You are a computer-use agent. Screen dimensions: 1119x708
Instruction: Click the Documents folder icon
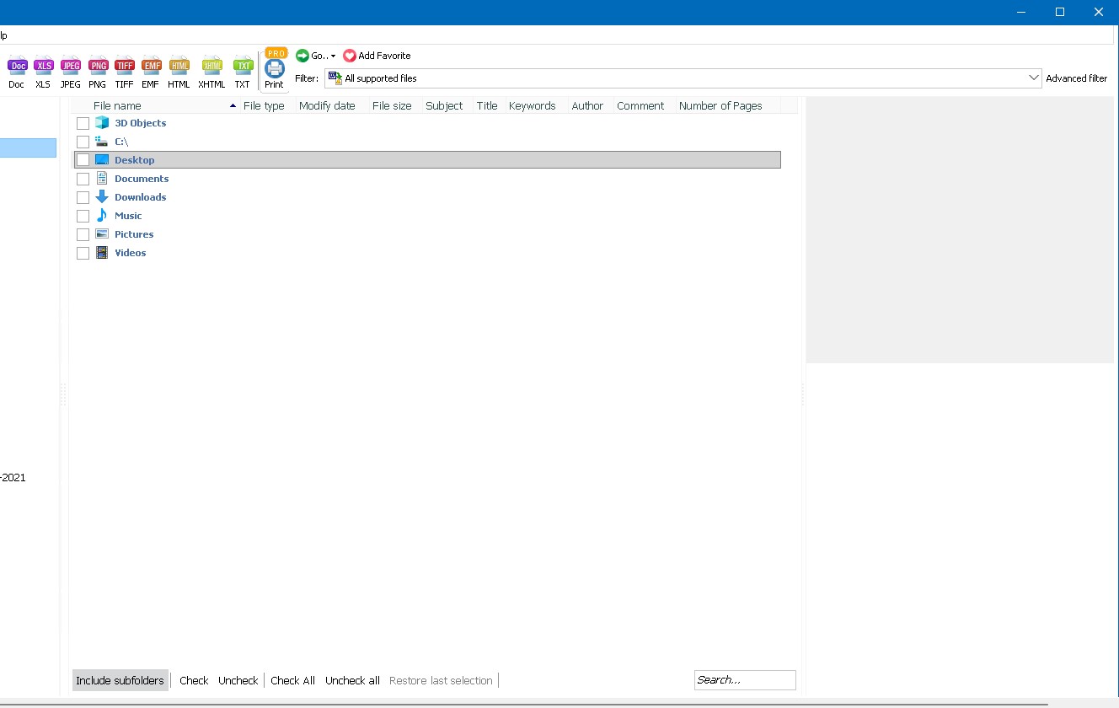(x=102, y=179)
